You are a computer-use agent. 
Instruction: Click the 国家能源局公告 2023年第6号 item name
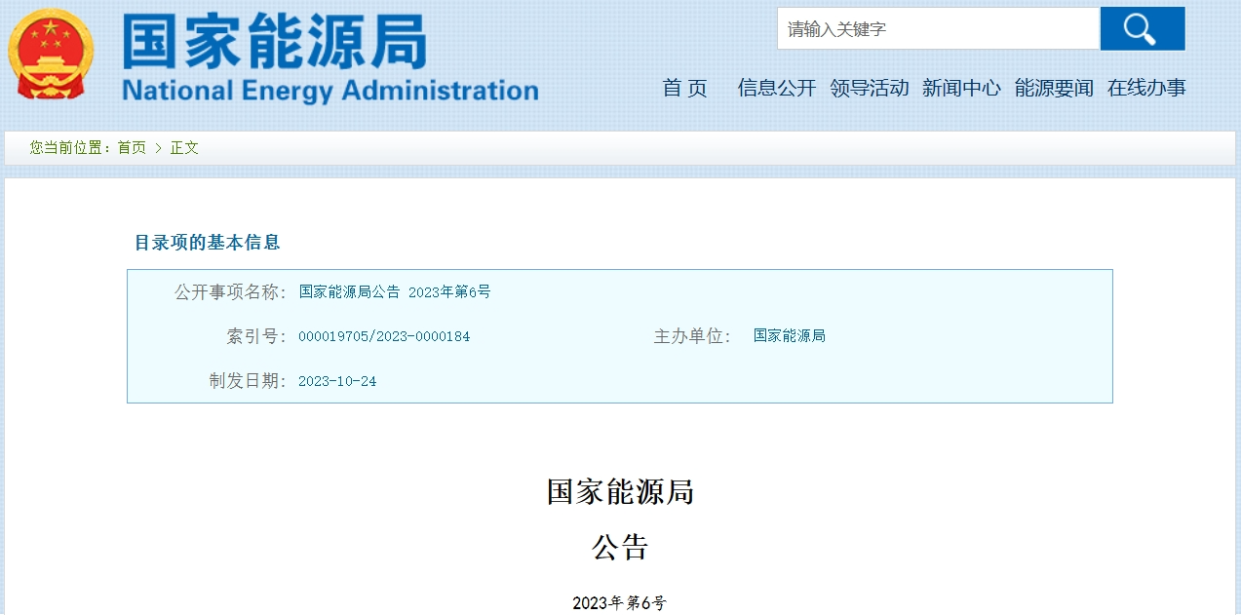point(395,291)
